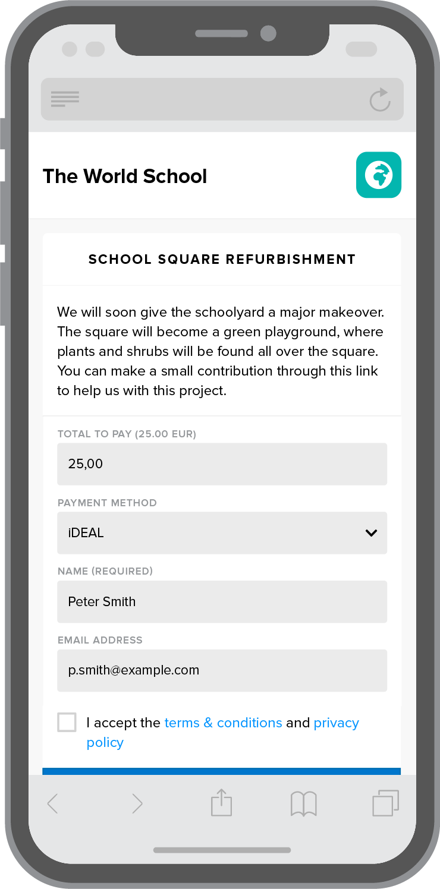
Task: Open the browser tabs overview icon
Action: point(385,803)
